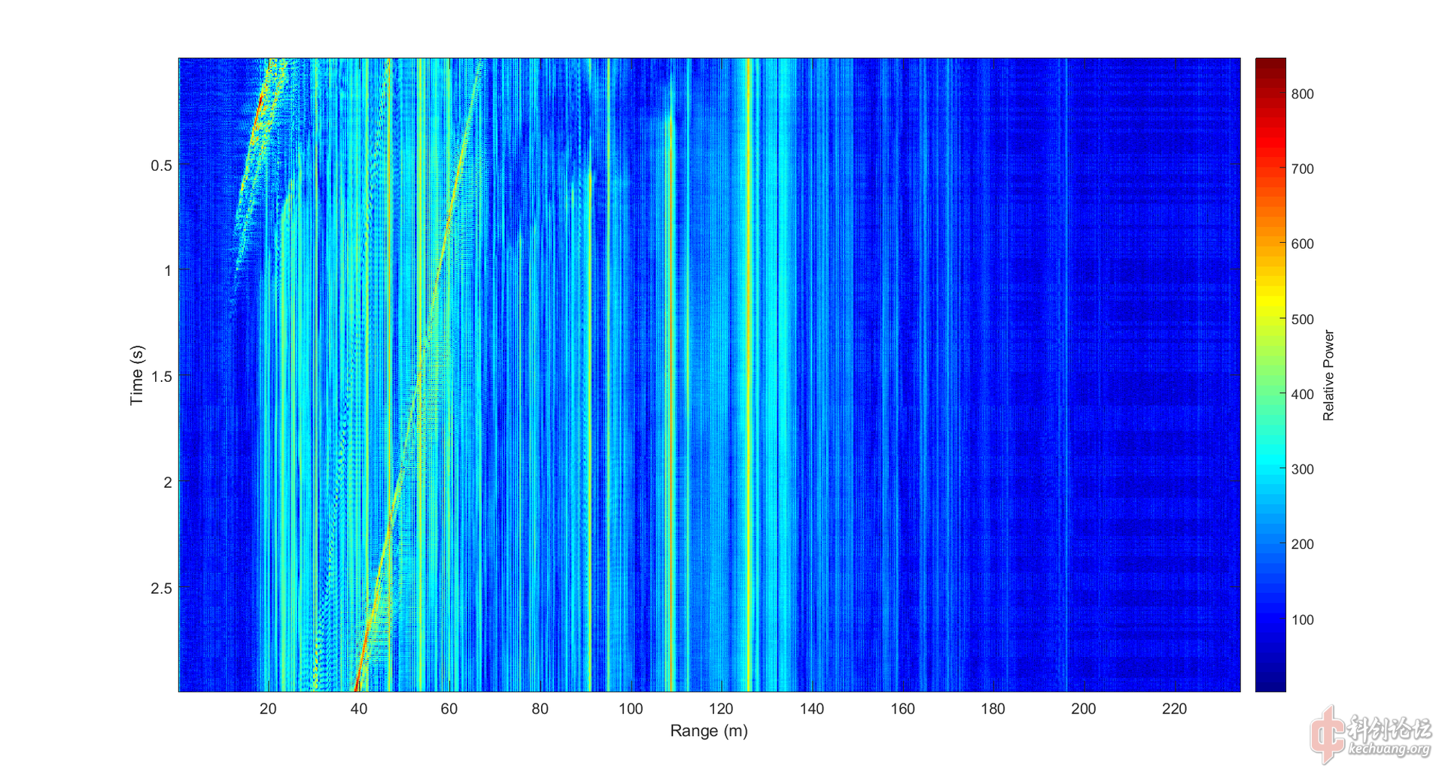Click the dark red top of colorbar
This screenshot has width=1445, height=778.
pyautogui.click(x=1270, y=65)
